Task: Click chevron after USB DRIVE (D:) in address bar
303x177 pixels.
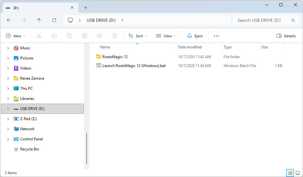Action: point(122,20)
